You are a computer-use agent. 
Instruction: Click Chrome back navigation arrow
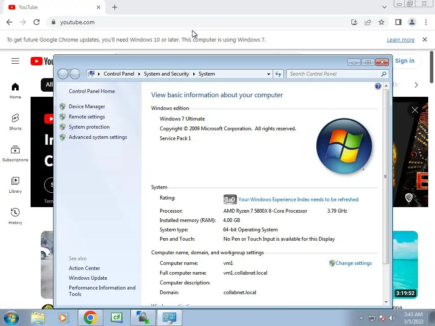click(x=9, y=22)
